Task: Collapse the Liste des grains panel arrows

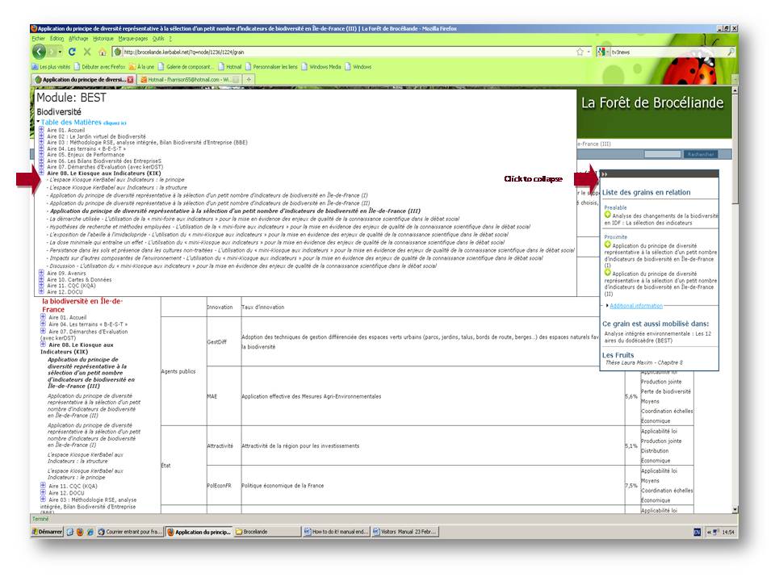Action: (x=604, y=174)
